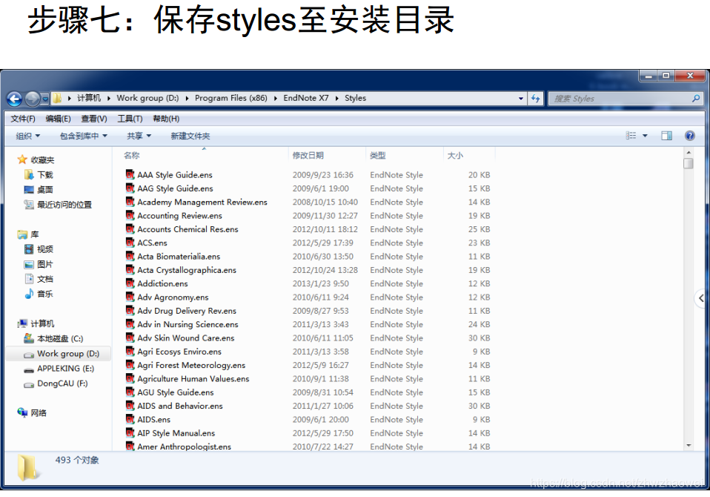The image size is (710, 497).
Task: Click the Accounting Review.ens file icon
Action: point(130,215)
